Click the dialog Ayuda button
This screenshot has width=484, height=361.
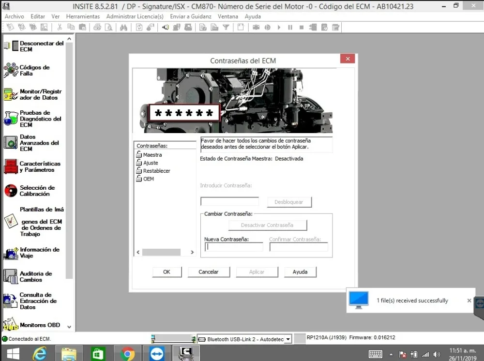pos(300,272)
